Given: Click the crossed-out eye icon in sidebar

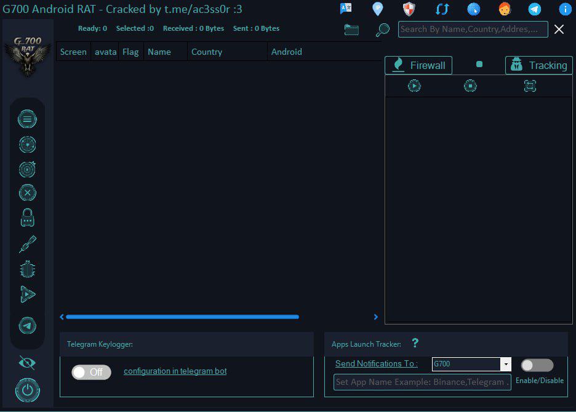Looking at the screenshot, I should click(x=27, y=362).
